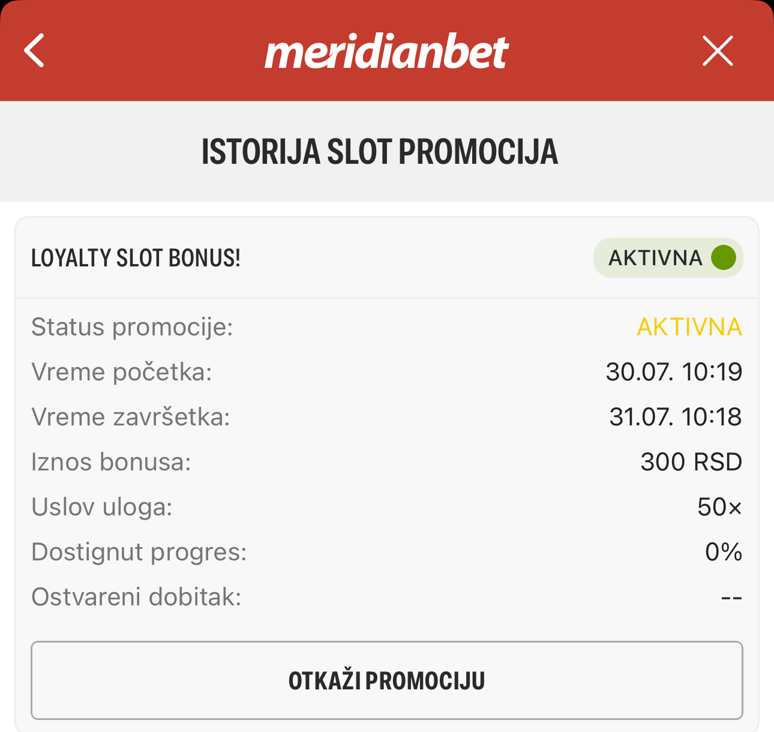Click the Iznos bonusa label
Viewport: 774px width, 732px height.
(x=111, y=462)
